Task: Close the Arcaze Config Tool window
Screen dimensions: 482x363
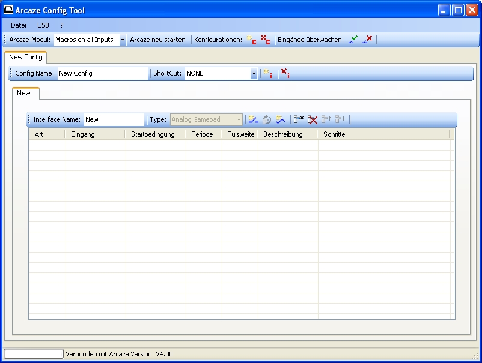Action: coord(472,10)
